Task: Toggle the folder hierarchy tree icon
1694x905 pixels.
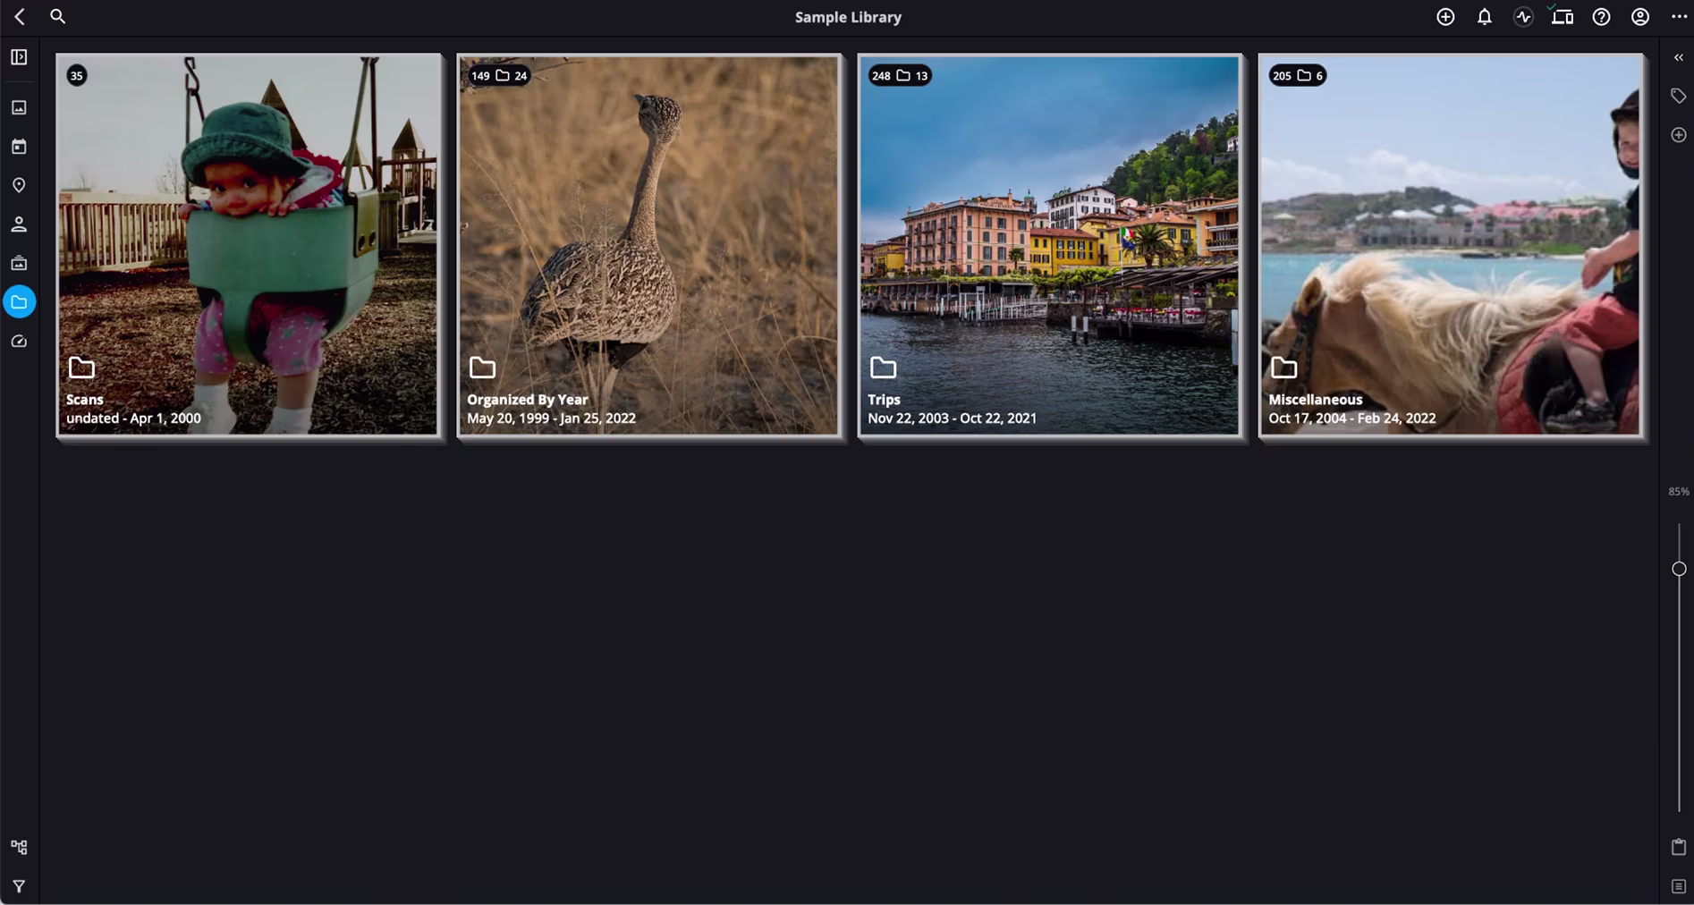Action: (19, 847)
